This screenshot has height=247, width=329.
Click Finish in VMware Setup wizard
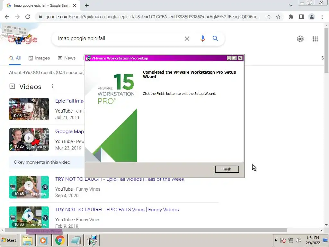click(x=227, y=169)
